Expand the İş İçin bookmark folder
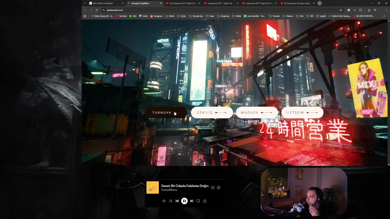 point(182,16)
